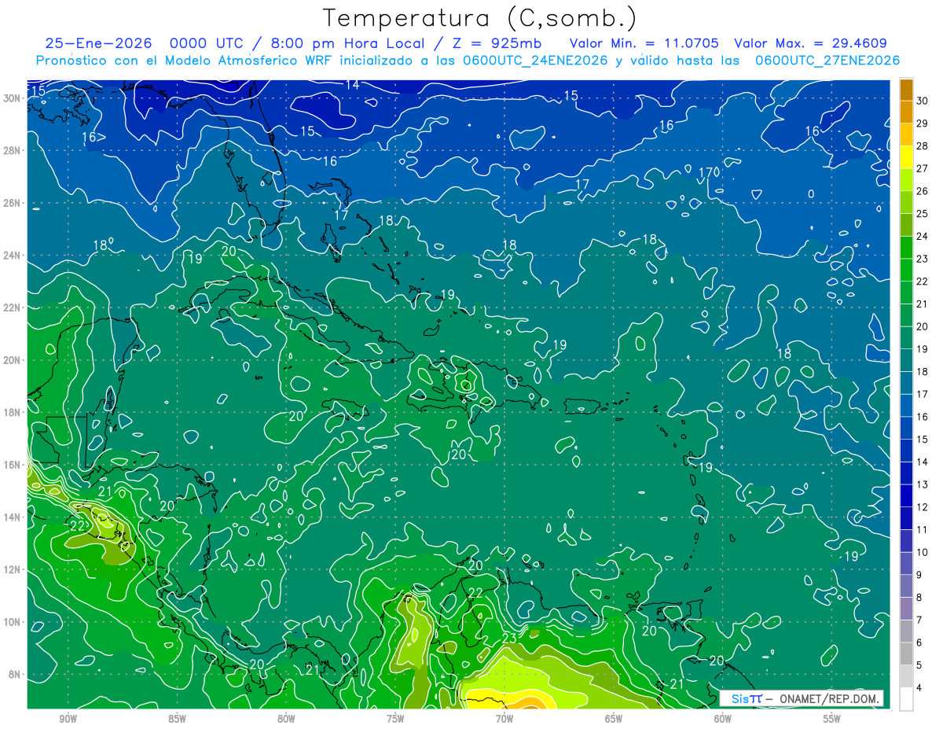Click the '12N' latitude axis label

click(12, 569)
